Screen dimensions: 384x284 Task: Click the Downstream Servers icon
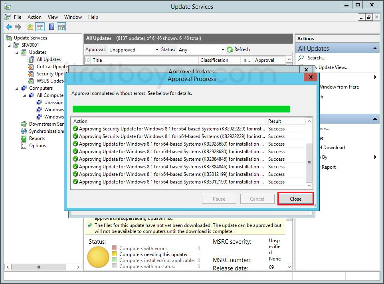[x=24, y=124]
